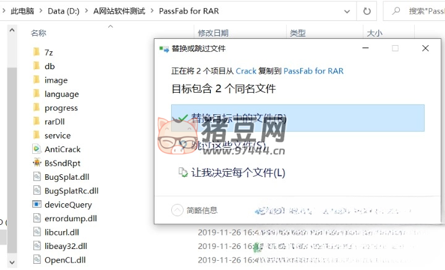Sort by 类型 column header
This screenshot has height=270, width=445.
coord(298,33)
